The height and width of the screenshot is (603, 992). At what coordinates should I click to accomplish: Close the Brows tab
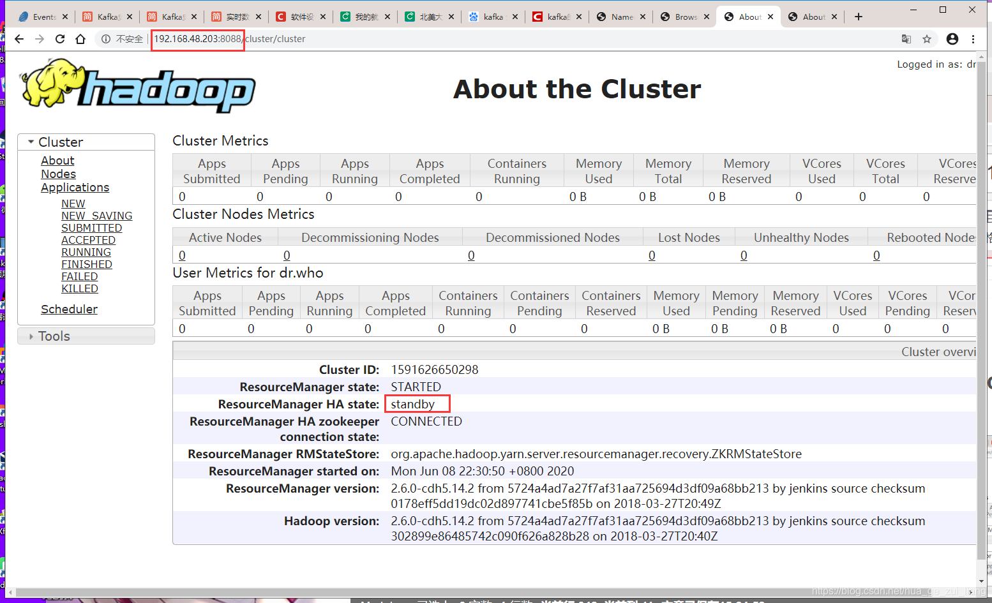tap(707, 17)
